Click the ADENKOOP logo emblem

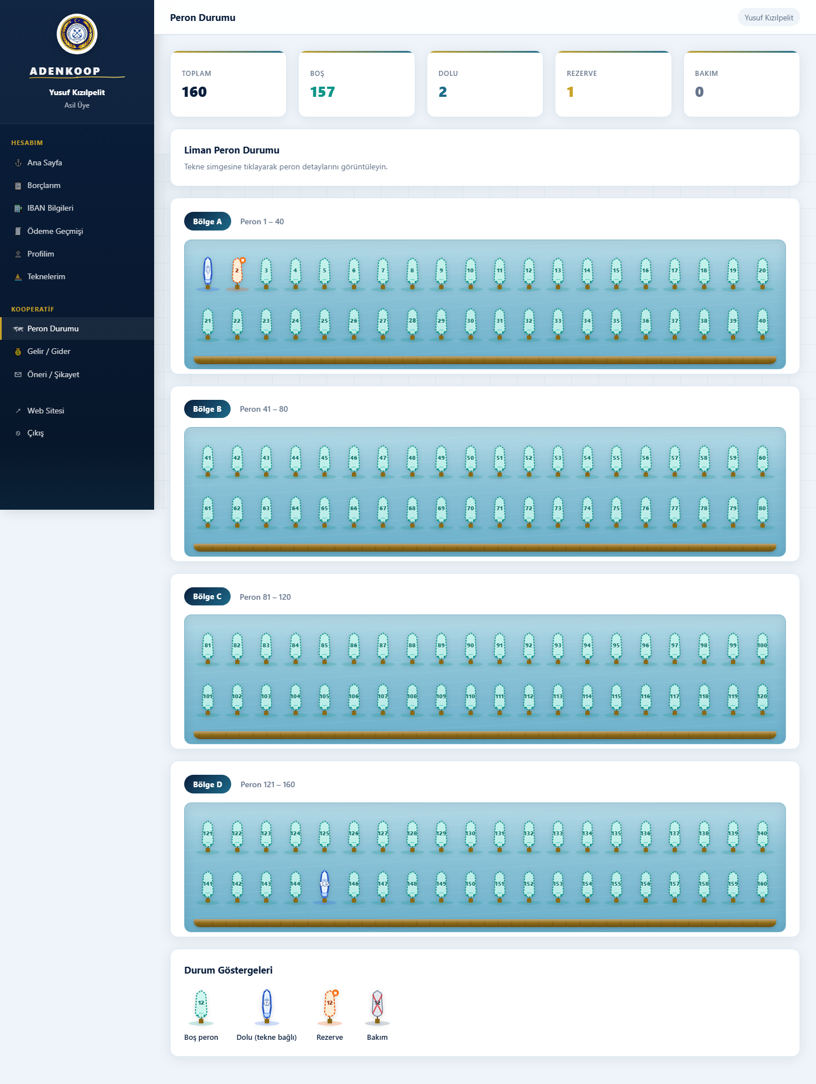pos(77,34)
